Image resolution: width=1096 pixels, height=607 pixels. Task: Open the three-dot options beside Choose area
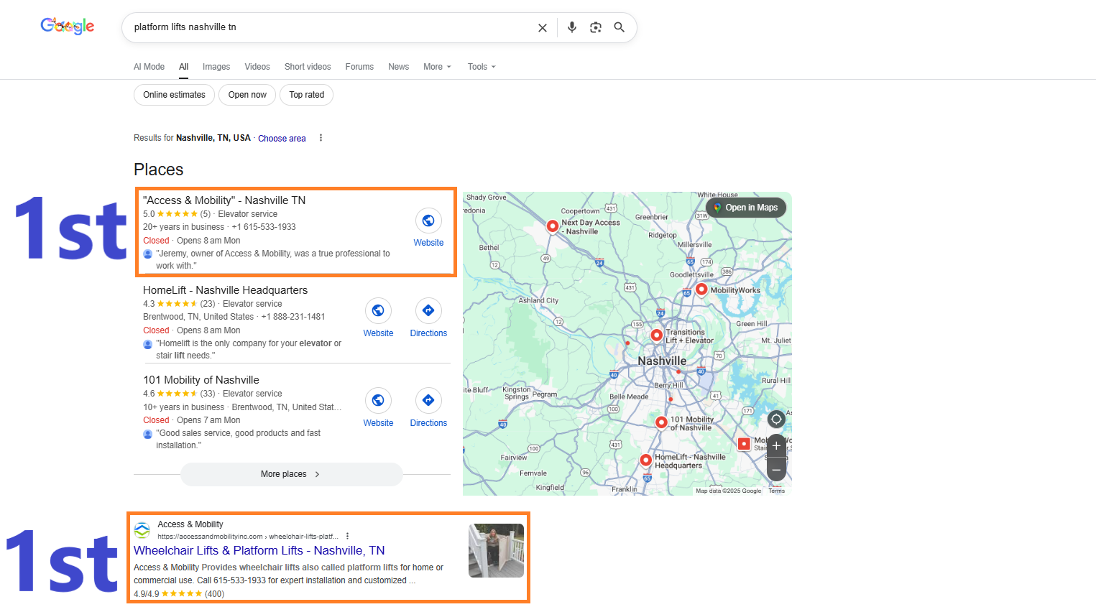tap(321, 138)
